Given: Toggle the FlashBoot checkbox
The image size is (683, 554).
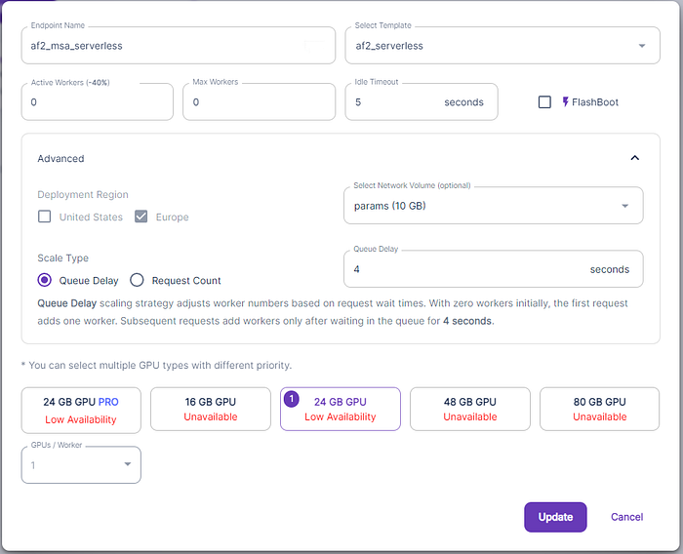Looking at the screenshot, I should click(544, 102).
